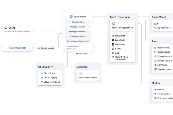Select the Example store box

coord(78,22)
